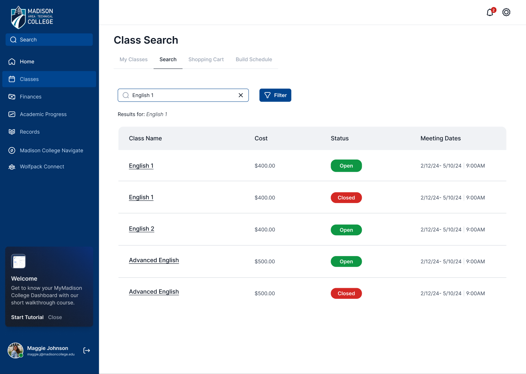Go to the Build Schedule tab
The height and width of the screenshot is (374, 526).
[x=254, y=60]
